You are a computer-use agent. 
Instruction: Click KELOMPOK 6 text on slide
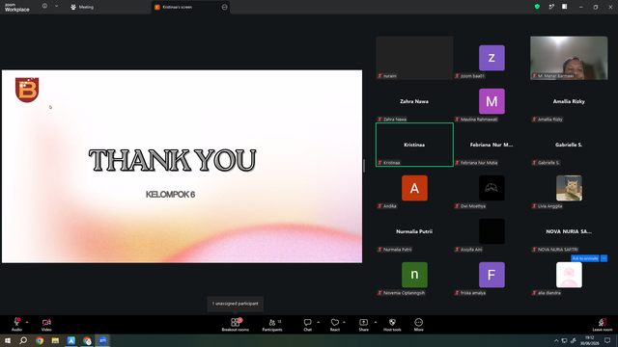[170, 195]
